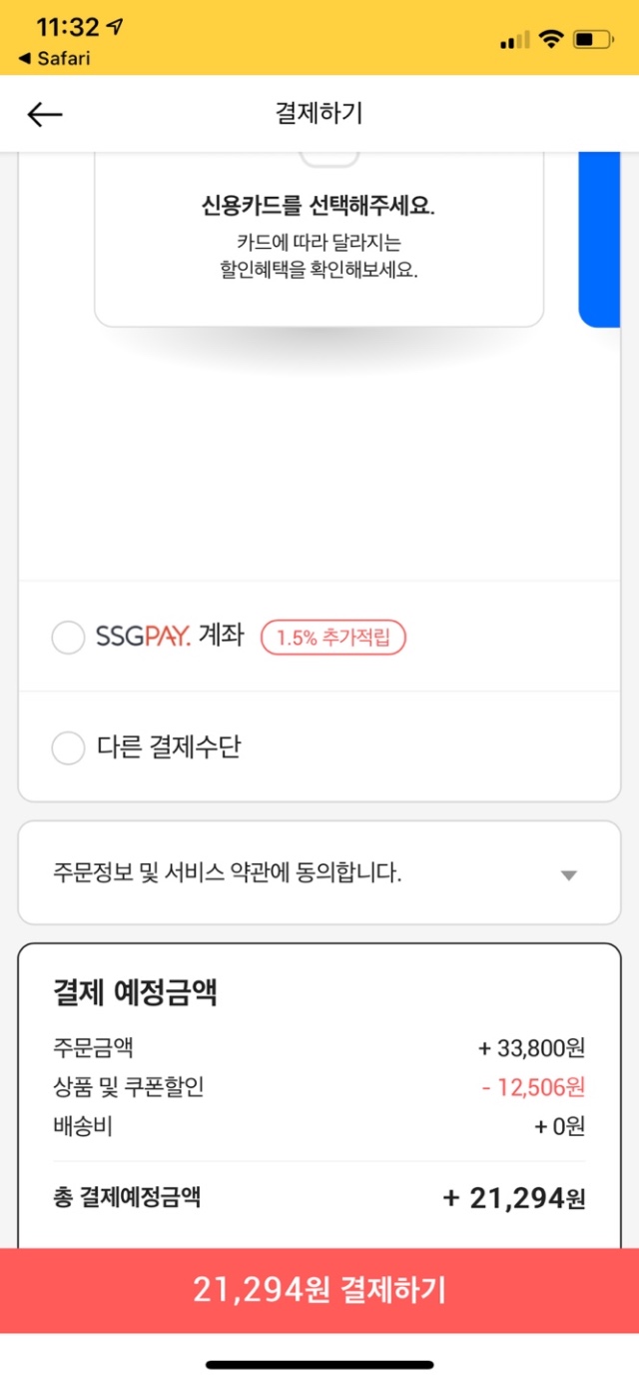Tap the Wi-Fi status icon
Viewport: 639px width, 1383px height.
550,39
